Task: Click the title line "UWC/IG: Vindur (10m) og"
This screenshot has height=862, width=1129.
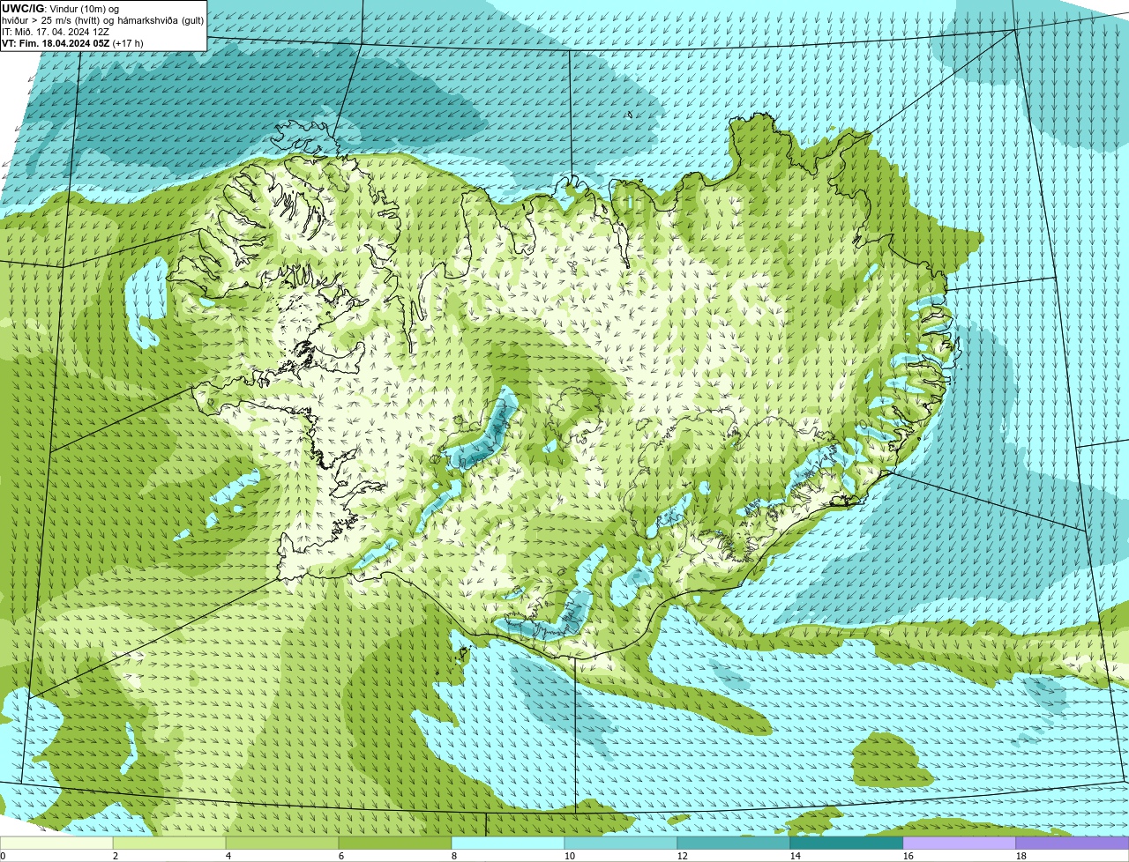Action: 61,8
